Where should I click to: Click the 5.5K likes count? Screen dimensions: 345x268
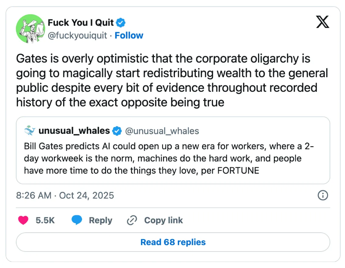pos(45,220)
